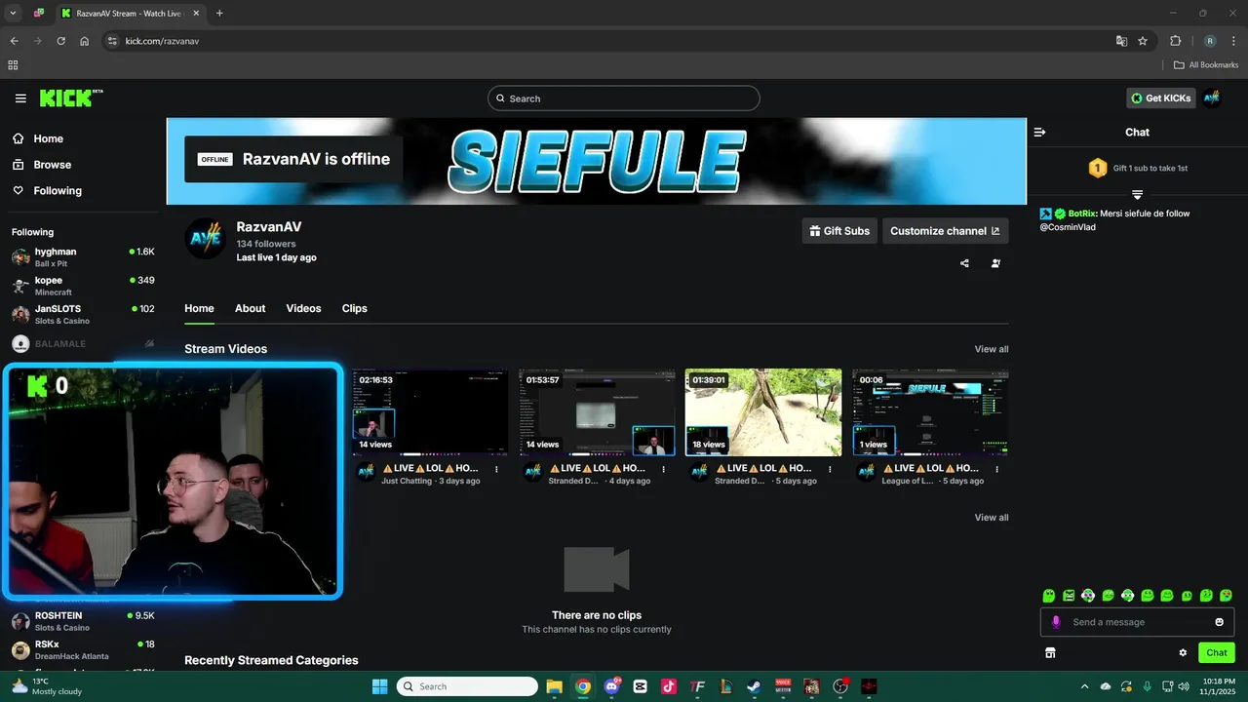Open the 02:16:53 stream video thumbnail
Screen dimensions: 1248x702
pos(430,412)
